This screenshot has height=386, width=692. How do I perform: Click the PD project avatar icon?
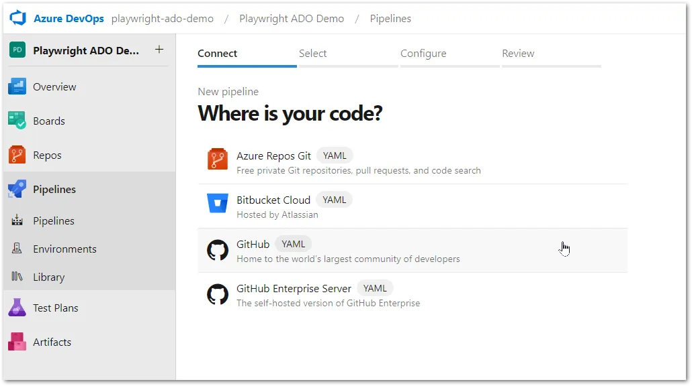point(17,50)
